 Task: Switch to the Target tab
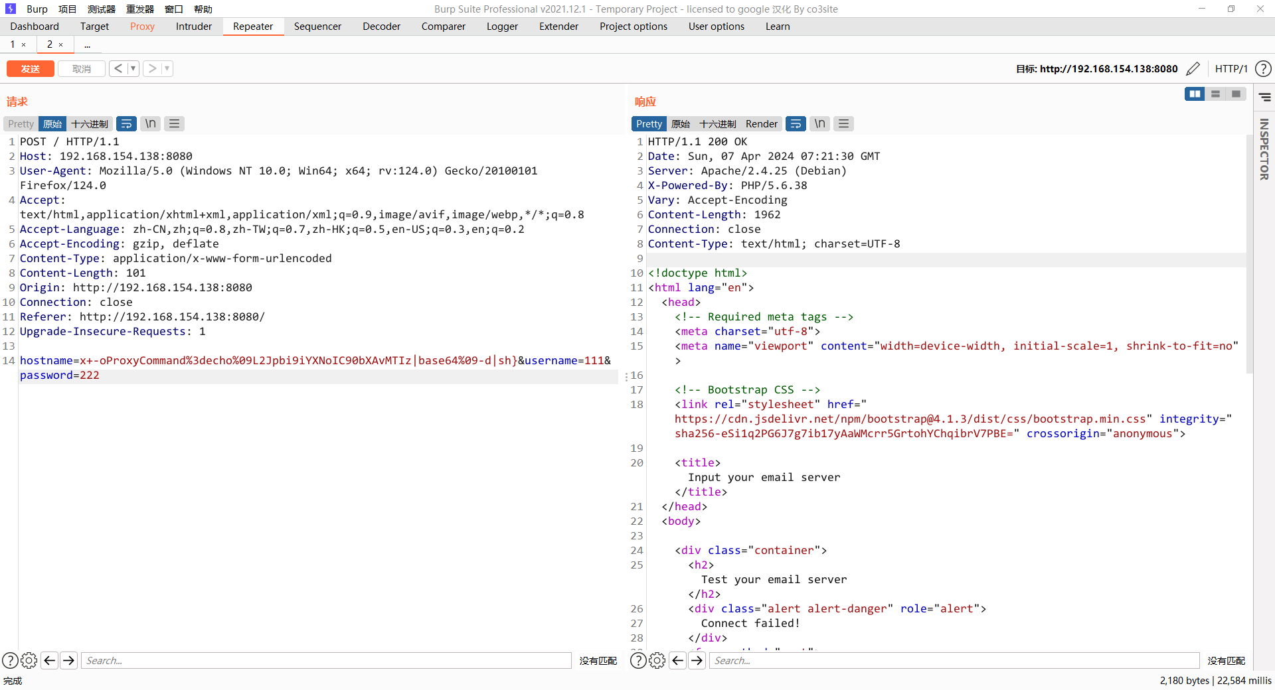pyautogui.click(x=94, y=27)
